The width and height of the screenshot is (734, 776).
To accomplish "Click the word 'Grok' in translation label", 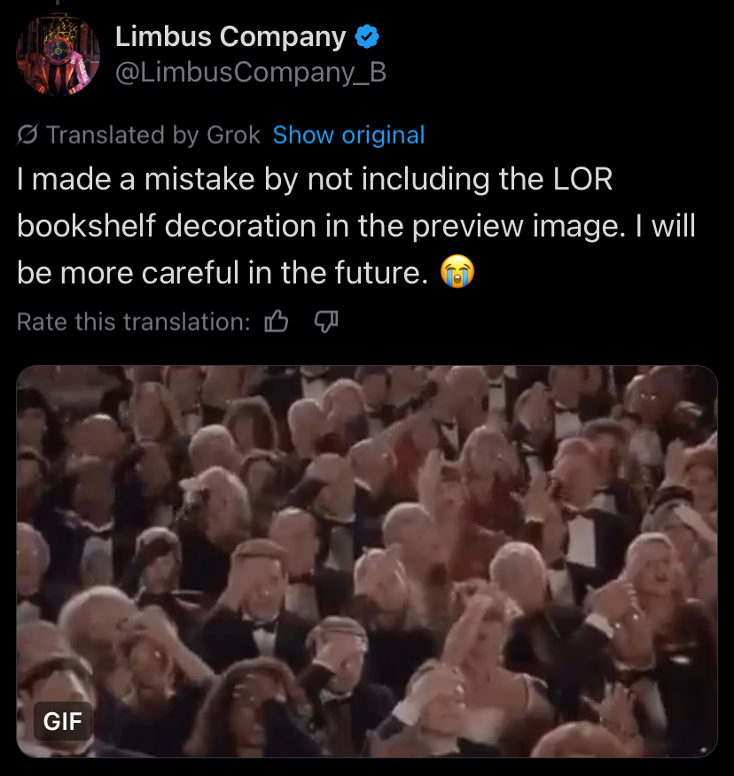I will click(x=234, y=136).
